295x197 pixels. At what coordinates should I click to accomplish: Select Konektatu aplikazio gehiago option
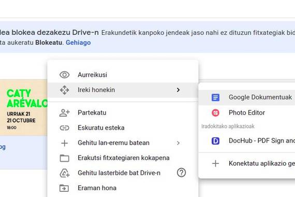(x=247, y=163)
